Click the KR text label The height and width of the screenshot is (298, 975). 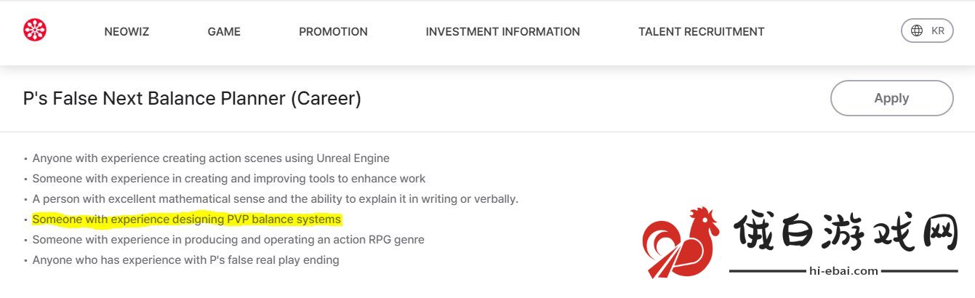(x=938, y=31)
